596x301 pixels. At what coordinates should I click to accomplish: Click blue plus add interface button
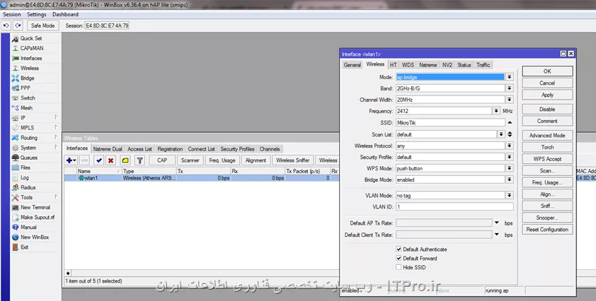pyautogui.click(x=71, y=160)
